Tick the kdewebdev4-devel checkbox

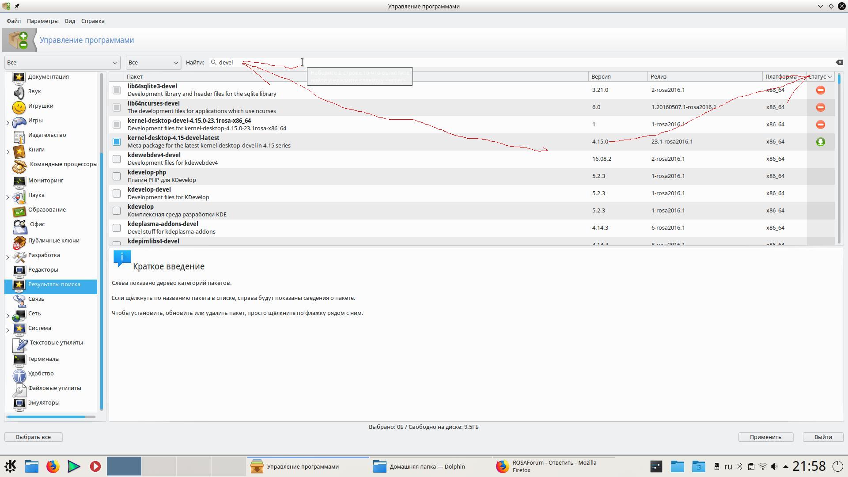(117, 159)
